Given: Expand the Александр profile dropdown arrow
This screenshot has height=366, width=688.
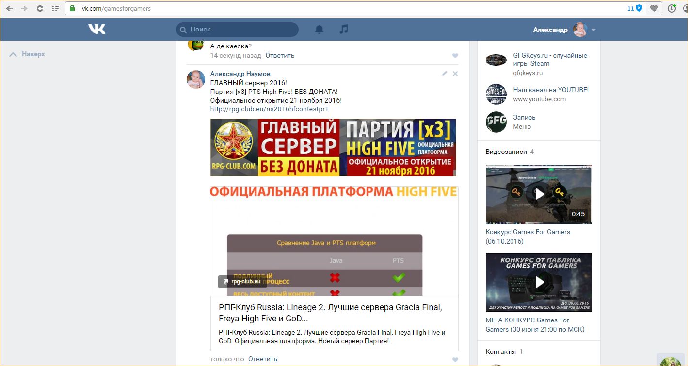Looking at the screenshot, I should (593, 30).
